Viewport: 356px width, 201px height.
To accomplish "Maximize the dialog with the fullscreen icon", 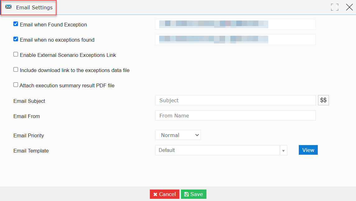I will coord(335,7).
